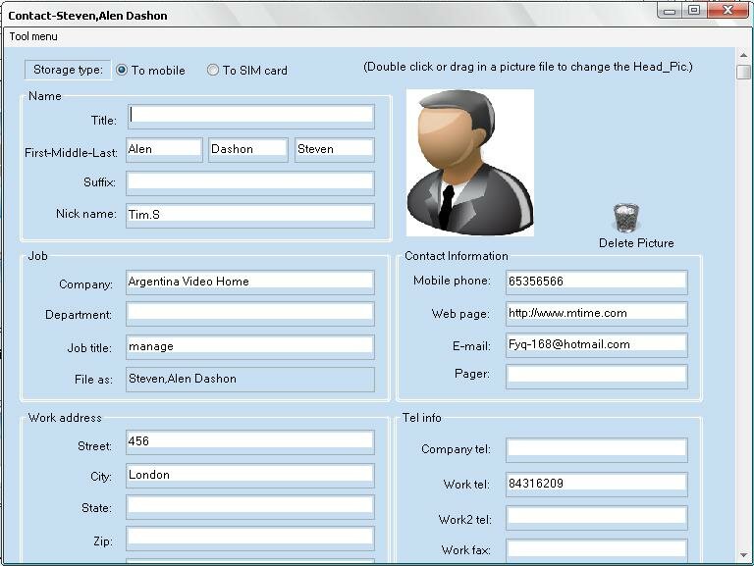Click the Delete Picture trash icon
Screen dimensions: 754x566
coord(625,218)
